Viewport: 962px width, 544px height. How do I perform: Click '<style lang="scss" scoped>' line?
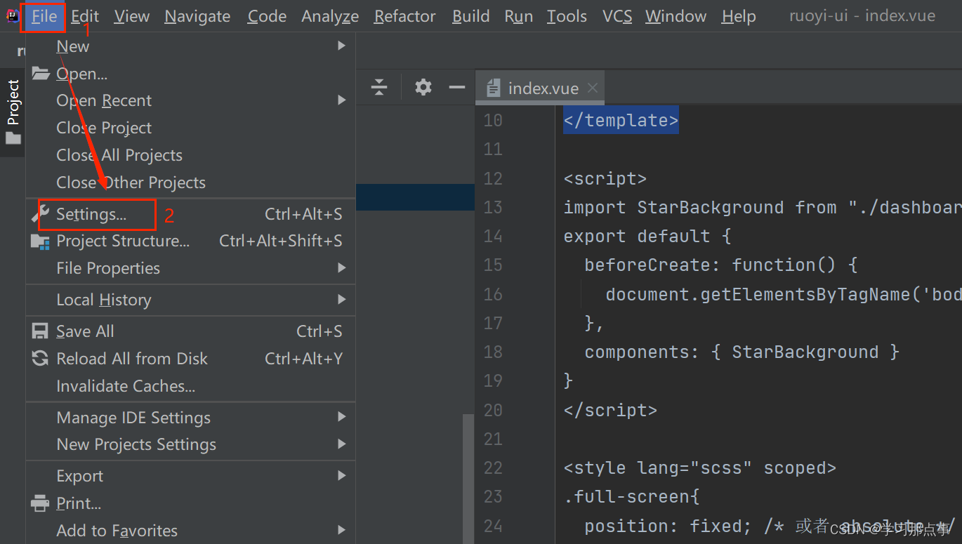point(699,467)
